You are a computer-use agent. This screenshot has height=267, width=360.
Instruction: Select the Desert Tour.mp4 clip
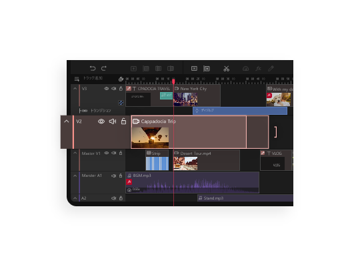207,160
